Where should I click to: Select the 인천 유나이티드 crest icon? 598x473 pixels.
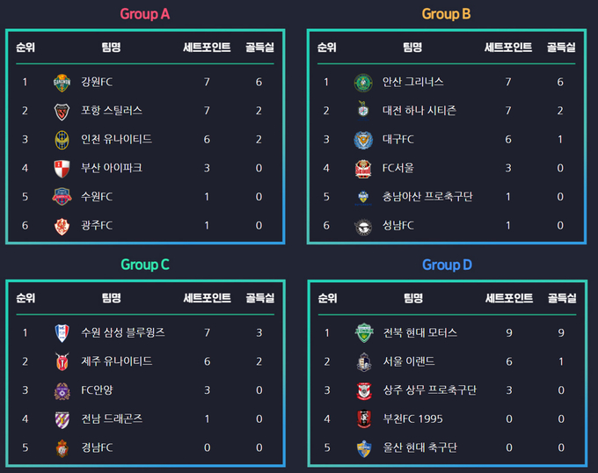coord(62,140)
